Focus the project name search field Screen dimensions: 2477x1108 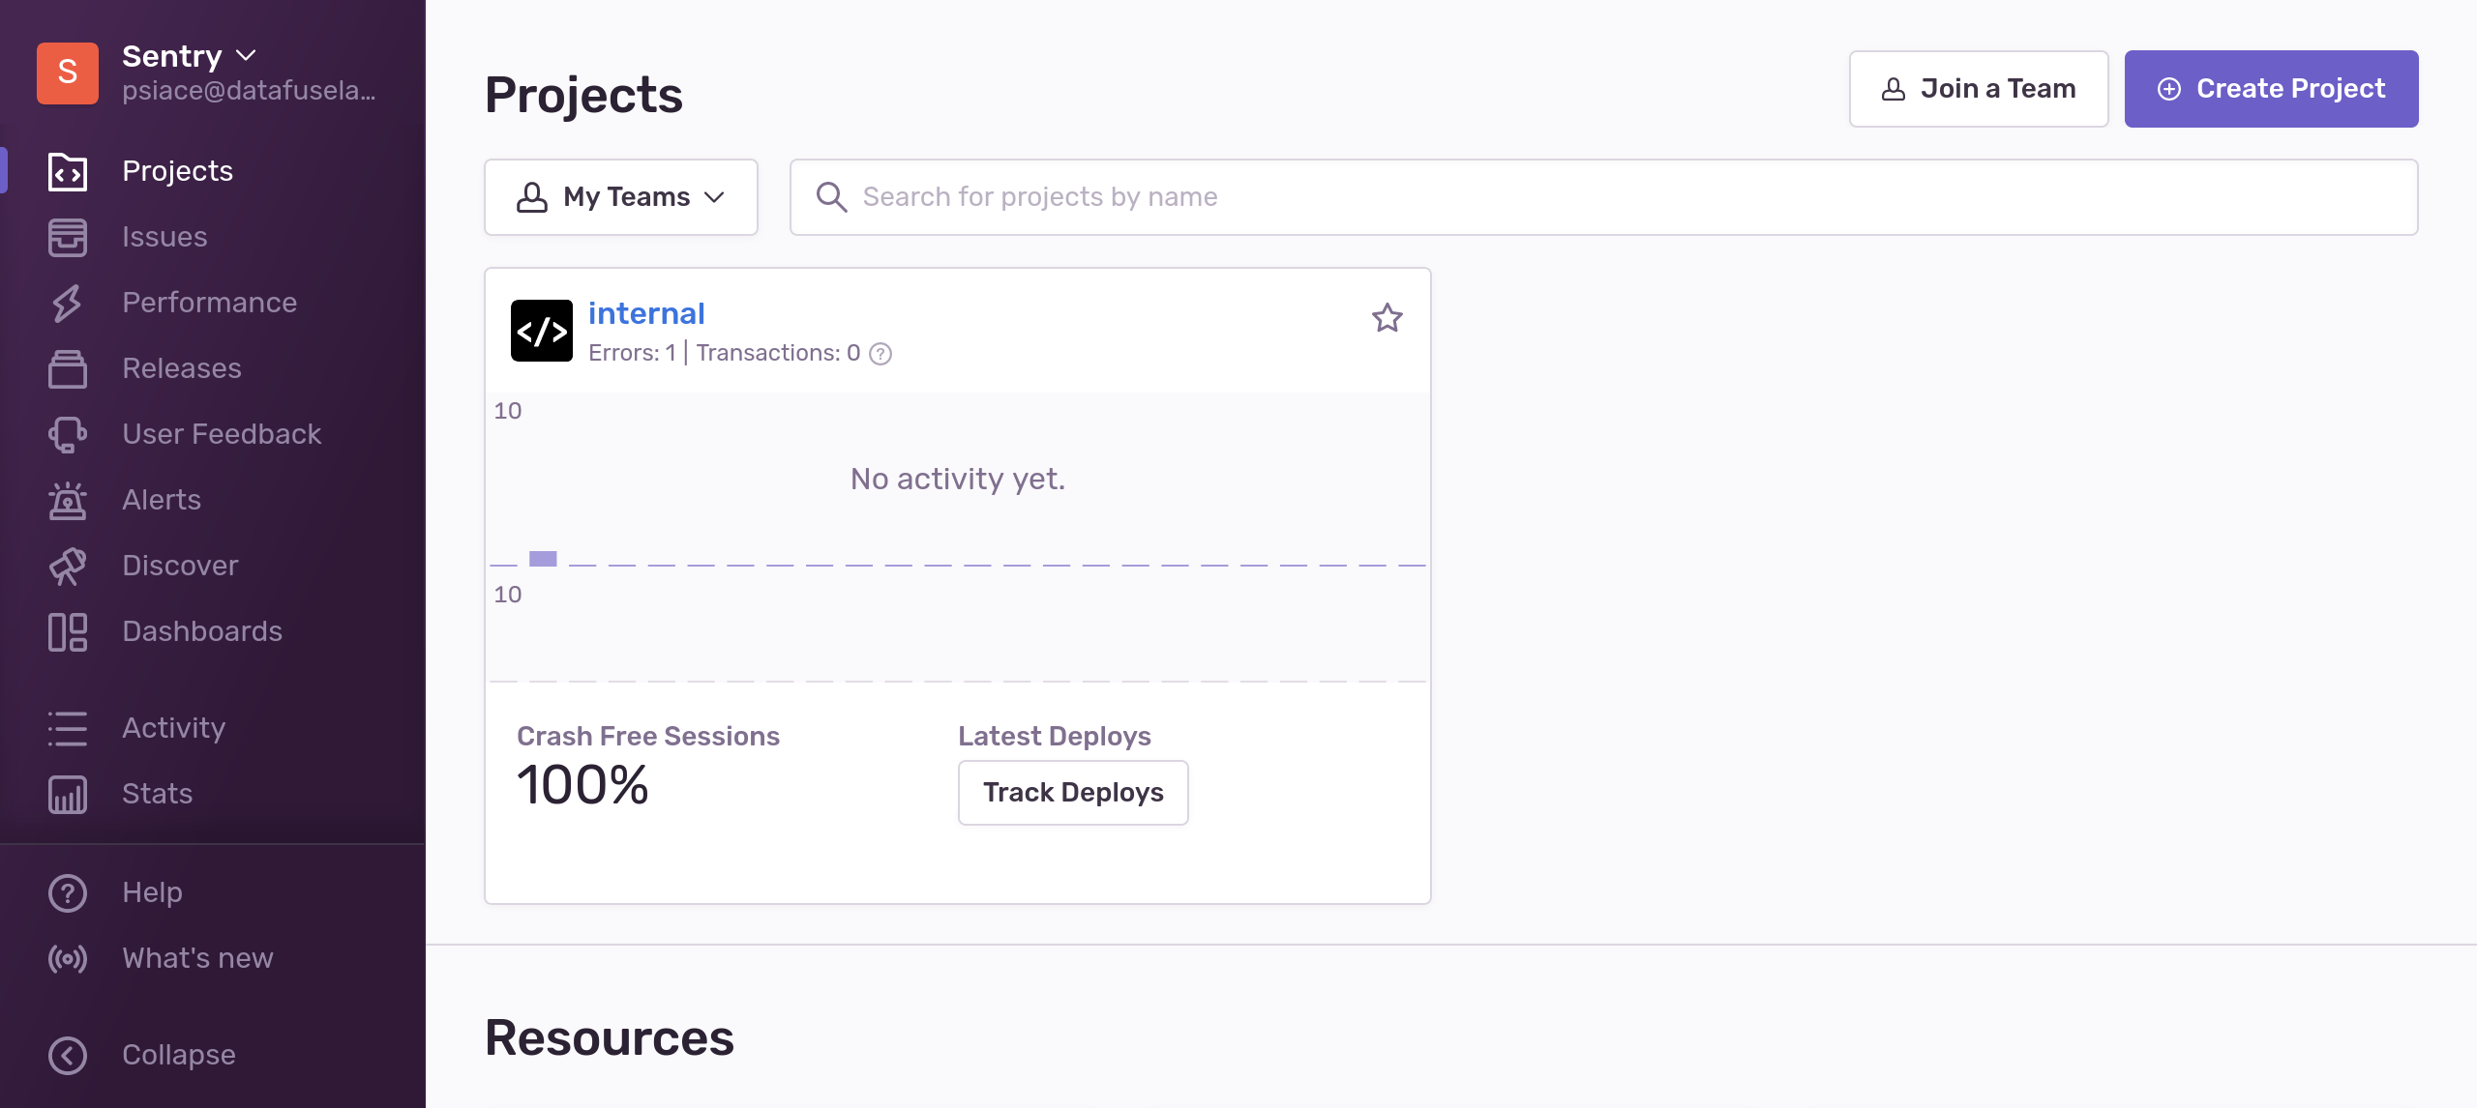tap(1603, 197)
